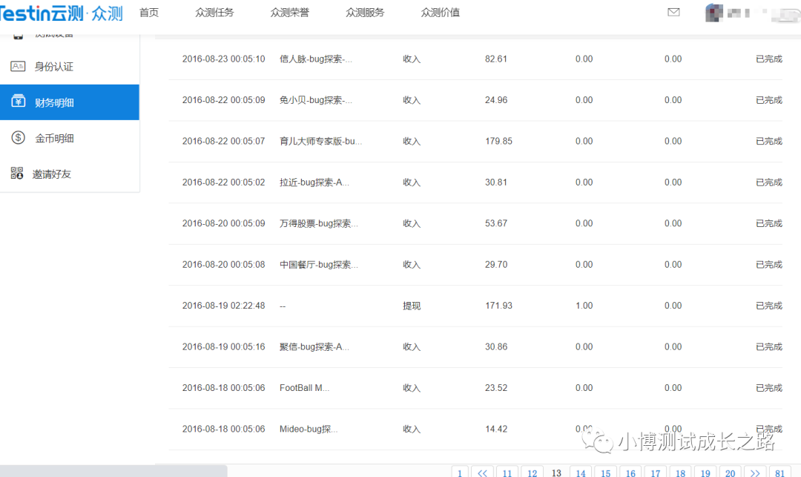Screen dimensions: 801x477
Task: Go to pagination page 20
Action: tap(730, 472)
